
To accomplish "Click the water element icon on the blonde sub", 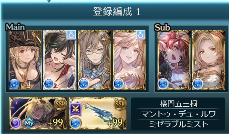I will [198, 84].
